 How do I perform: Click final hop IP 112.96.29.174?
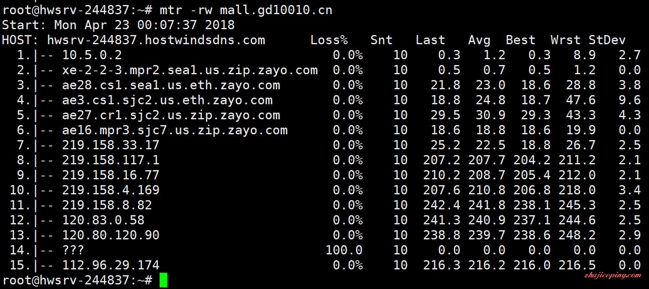pyautogui.click(x=111, y=265)
